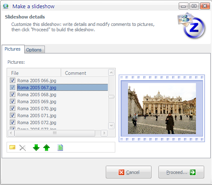212x185 pixels.
Task: Select Roma 2005 069.jpg file name
Action: pyautogui.click(x=37, y=102)
